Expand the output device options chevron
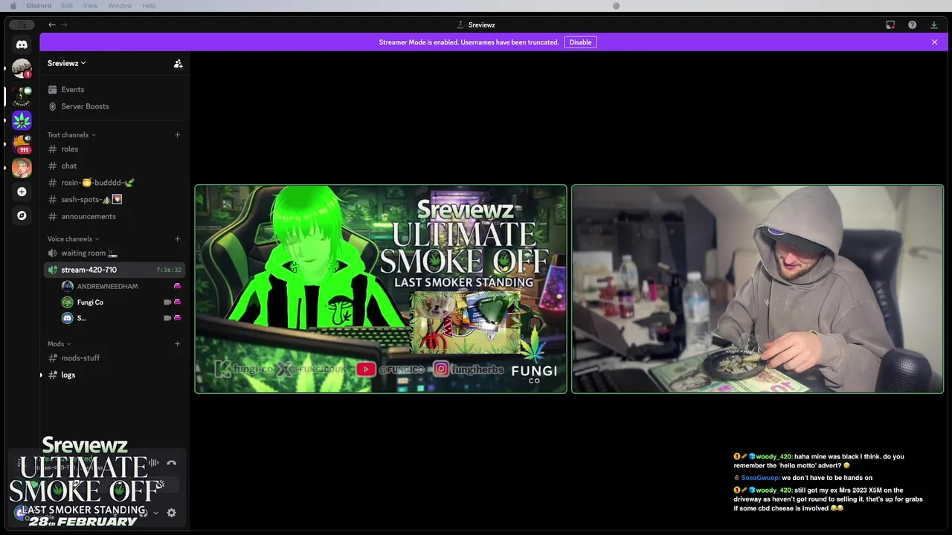The height and width of the screenshot is (535, 952). [155, 513]
